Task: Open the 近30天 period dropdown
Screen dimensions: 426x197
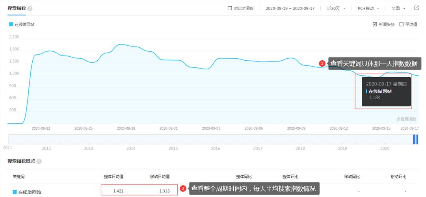Action: pos(336,8)
